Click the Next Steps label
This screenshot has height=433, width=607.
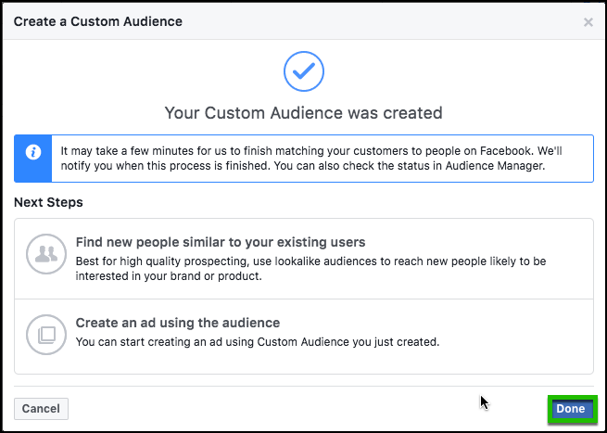(x=48, y=201)
